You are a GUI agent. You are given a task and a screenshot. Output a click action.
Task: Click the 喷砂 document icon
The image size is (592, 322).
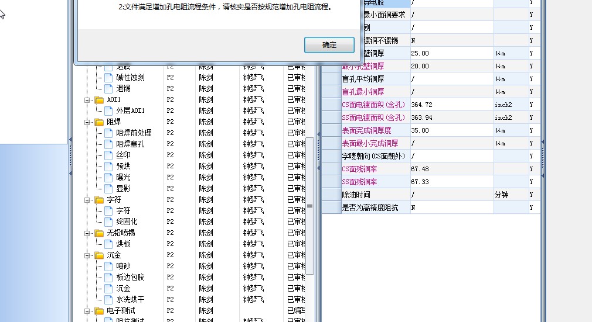click(108, 266)
